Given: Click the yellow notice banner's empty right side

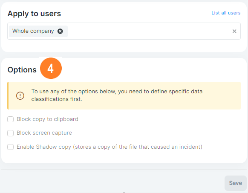Looking at the screenshot, I should click(222, 95).
